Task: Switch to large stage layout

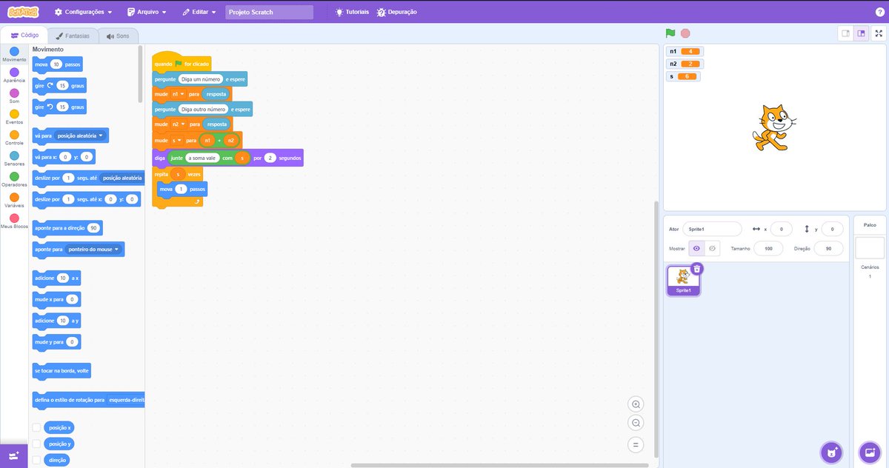Action: point(861,33)
